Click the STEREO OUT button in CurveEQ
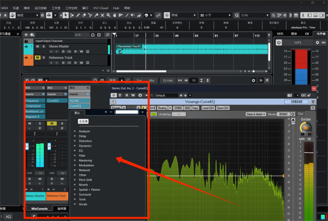This screenshot has height=221, width=328. [x=297, y=102]
